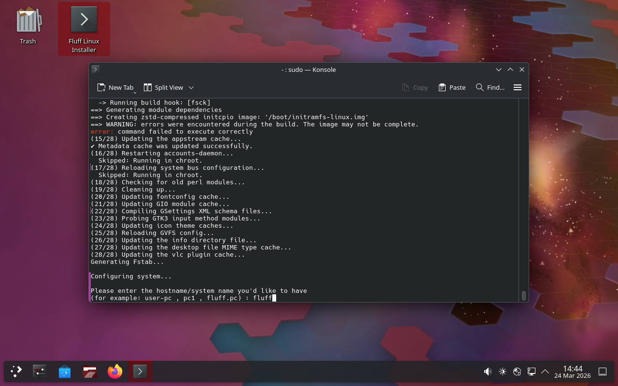Screen dimensions: 618x386
Task: Open the Trash desktop icon
Action: coord(28,27)
